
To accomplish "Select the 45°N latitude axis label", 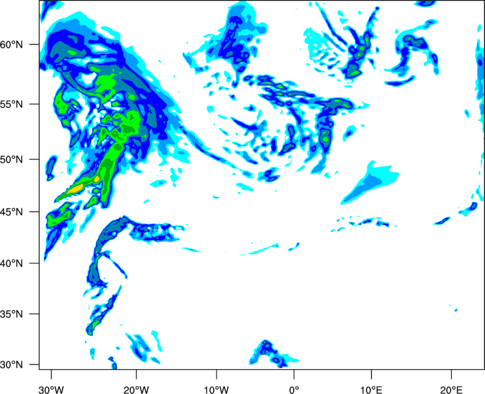I will pos(12,212).
